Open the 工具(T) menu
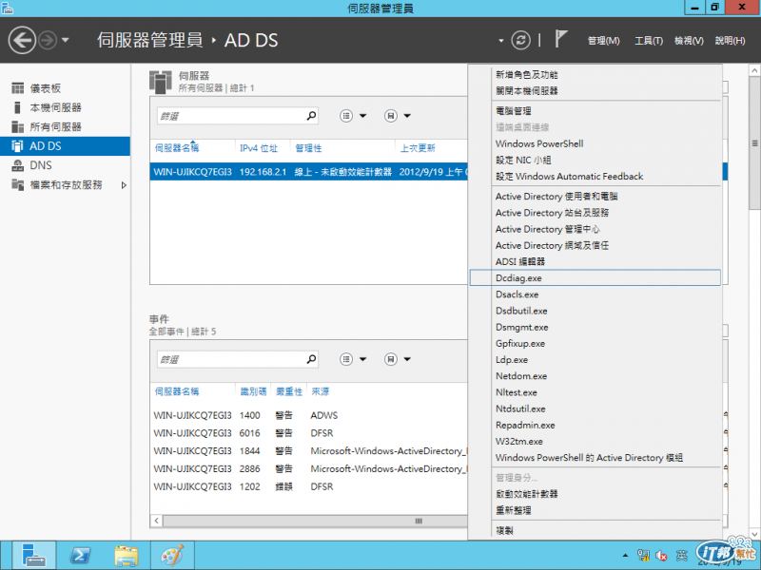The width and height of the screenshot is (761, 570). [649, 41]
